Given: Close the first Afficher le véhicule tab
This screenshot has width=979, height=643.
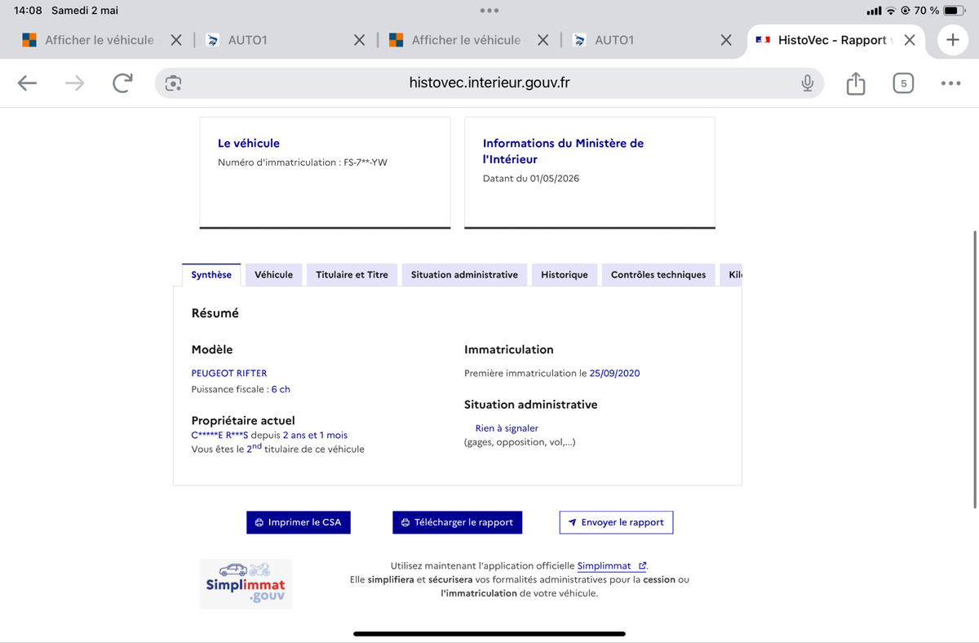Looking at the screenshot, I should click(175, 40).
